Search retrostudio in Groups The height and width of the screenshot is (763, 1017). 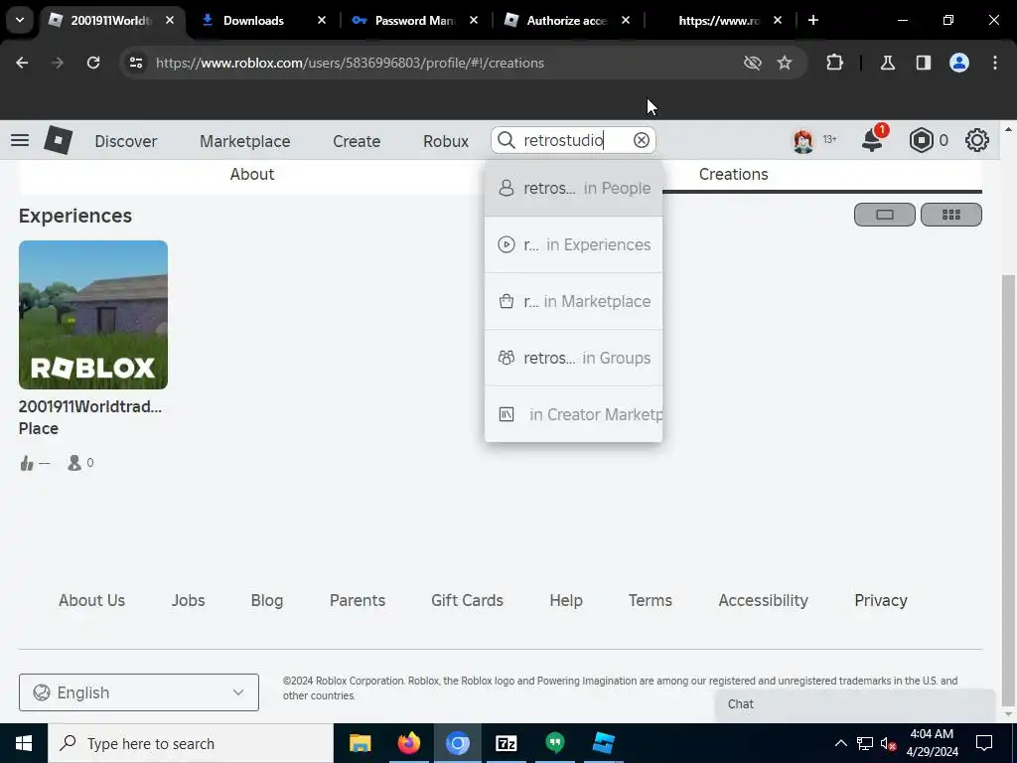(x=573, y=358)
